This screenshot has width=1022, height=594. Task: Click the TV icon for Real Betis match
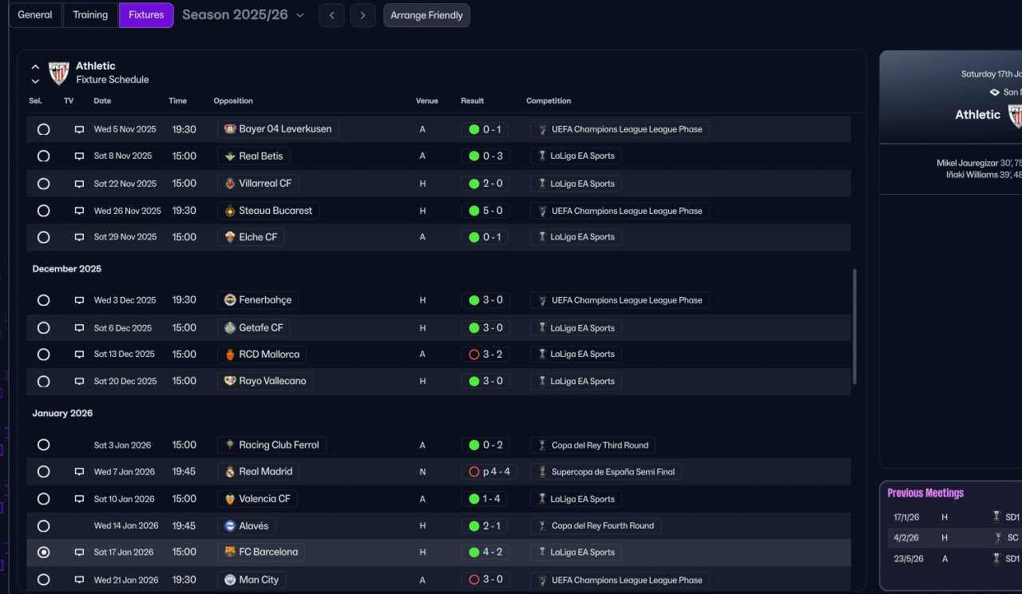click(x=79, y=156)
